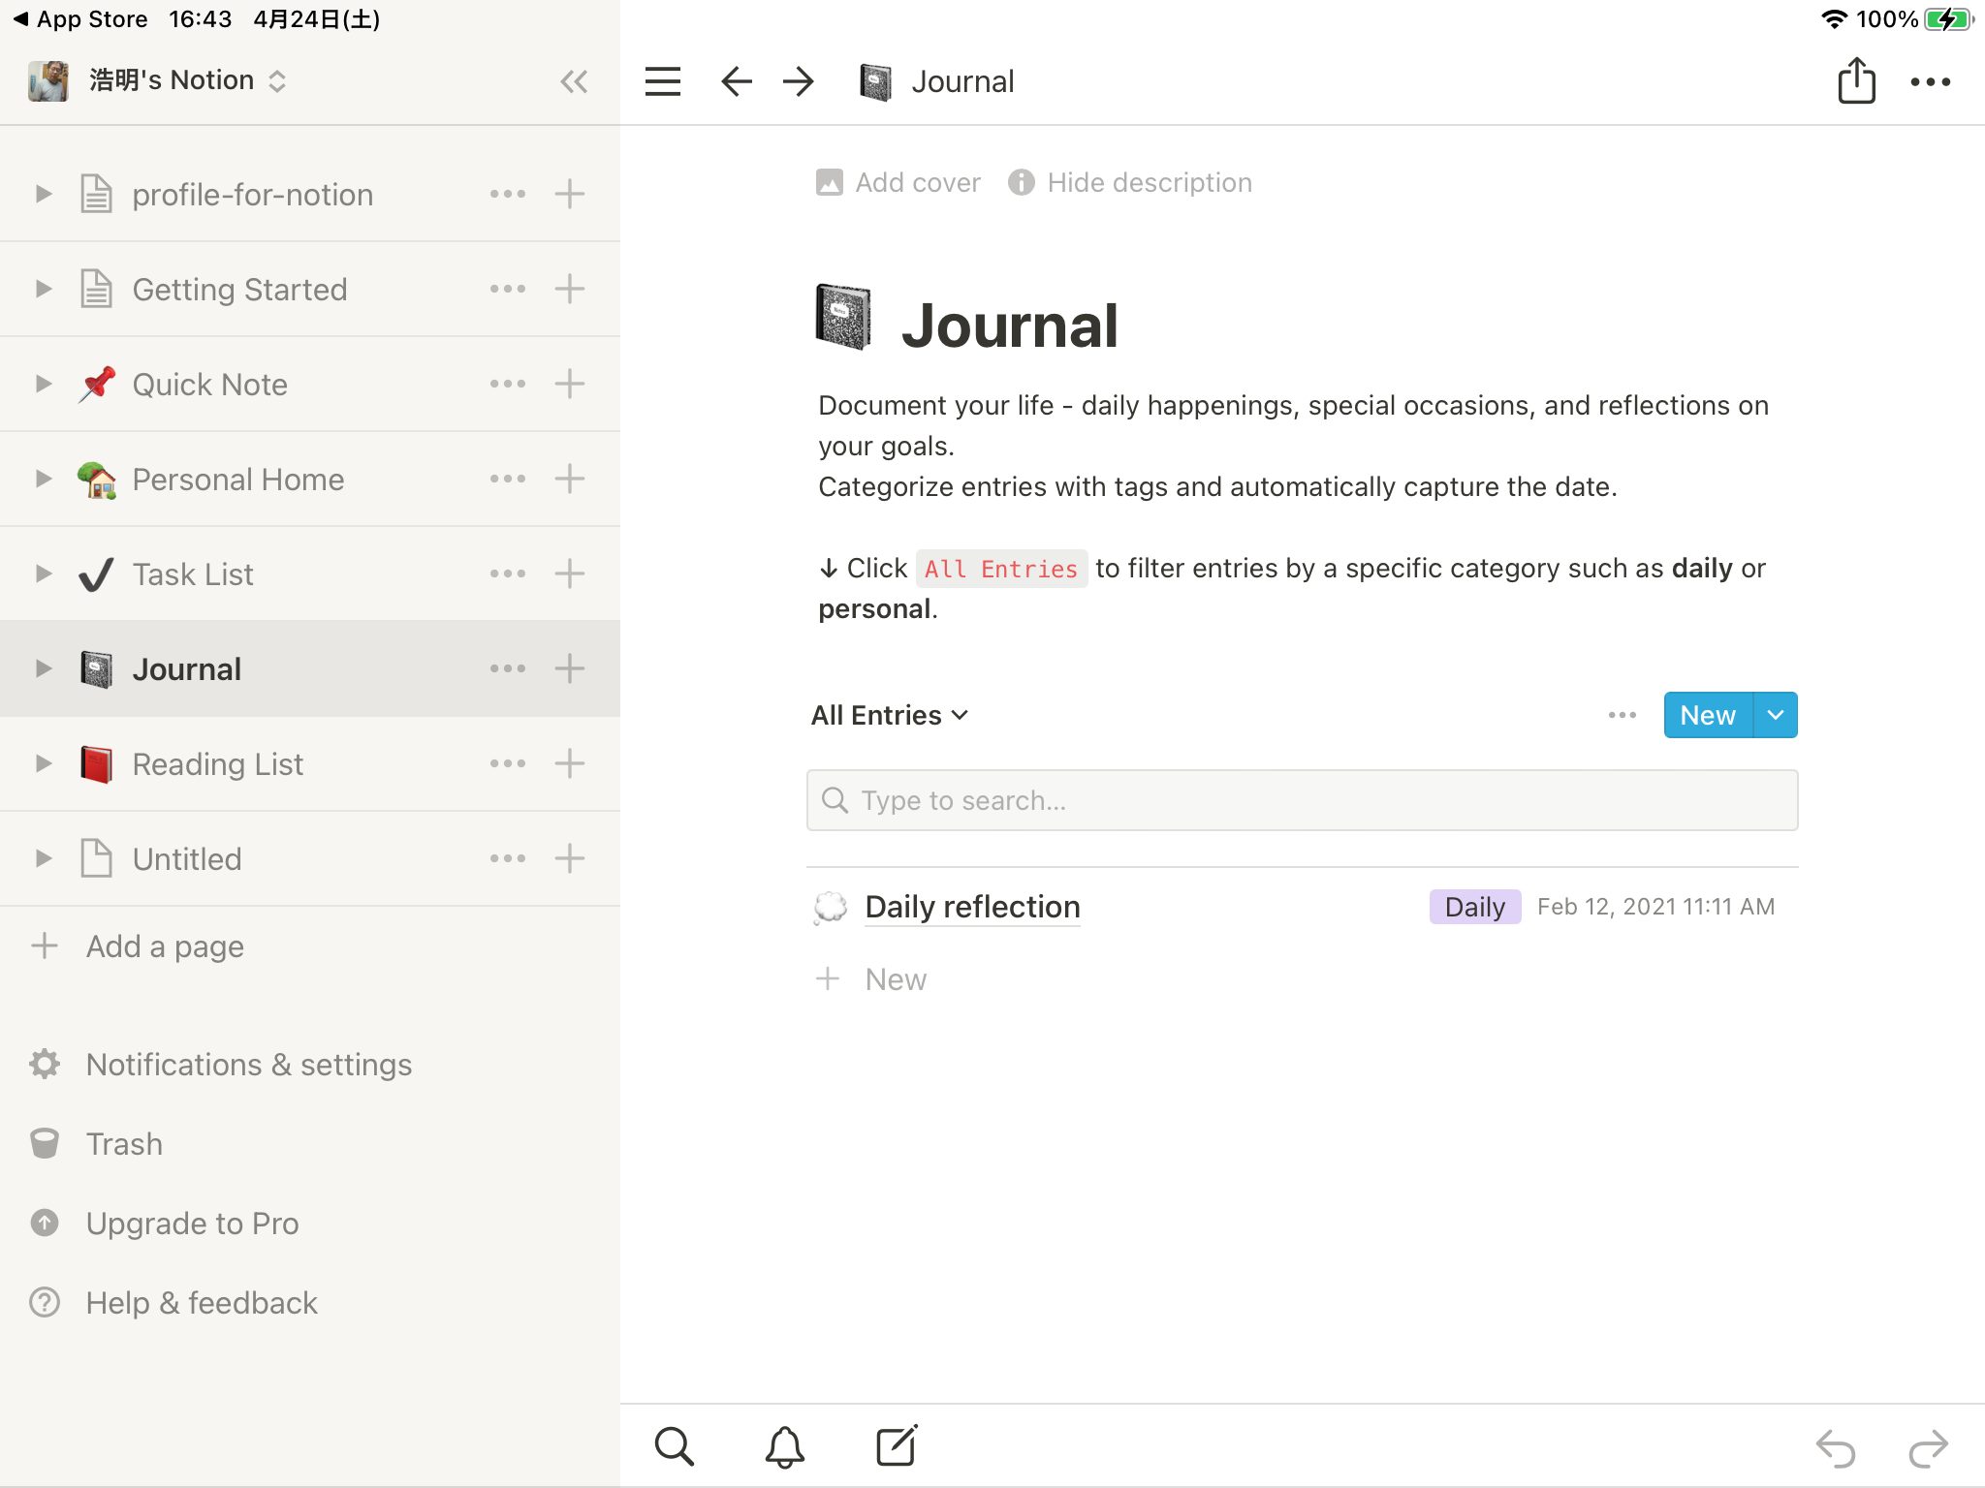Click the Type to search field
This screenshot has height=1488, width=1985.
(1302, 800)
